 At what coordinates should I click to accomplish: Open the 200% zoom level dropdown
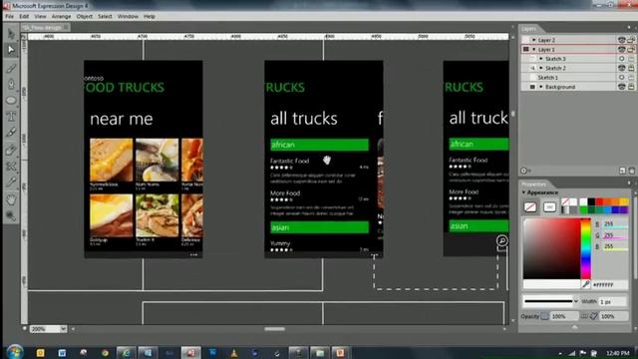(x=63, y=329)
